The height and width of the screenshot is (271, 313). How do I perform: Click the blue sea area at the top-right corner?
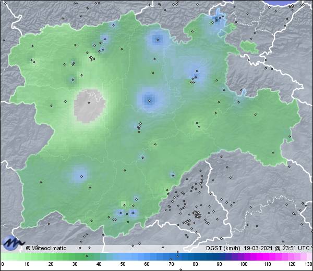(x=282, y=3)
